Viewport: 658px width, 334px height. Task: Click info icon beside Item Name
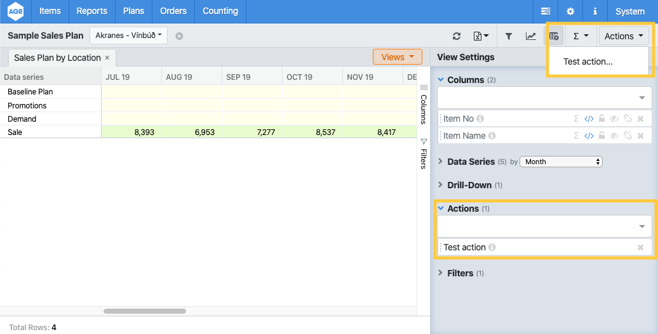coord(492,136)
